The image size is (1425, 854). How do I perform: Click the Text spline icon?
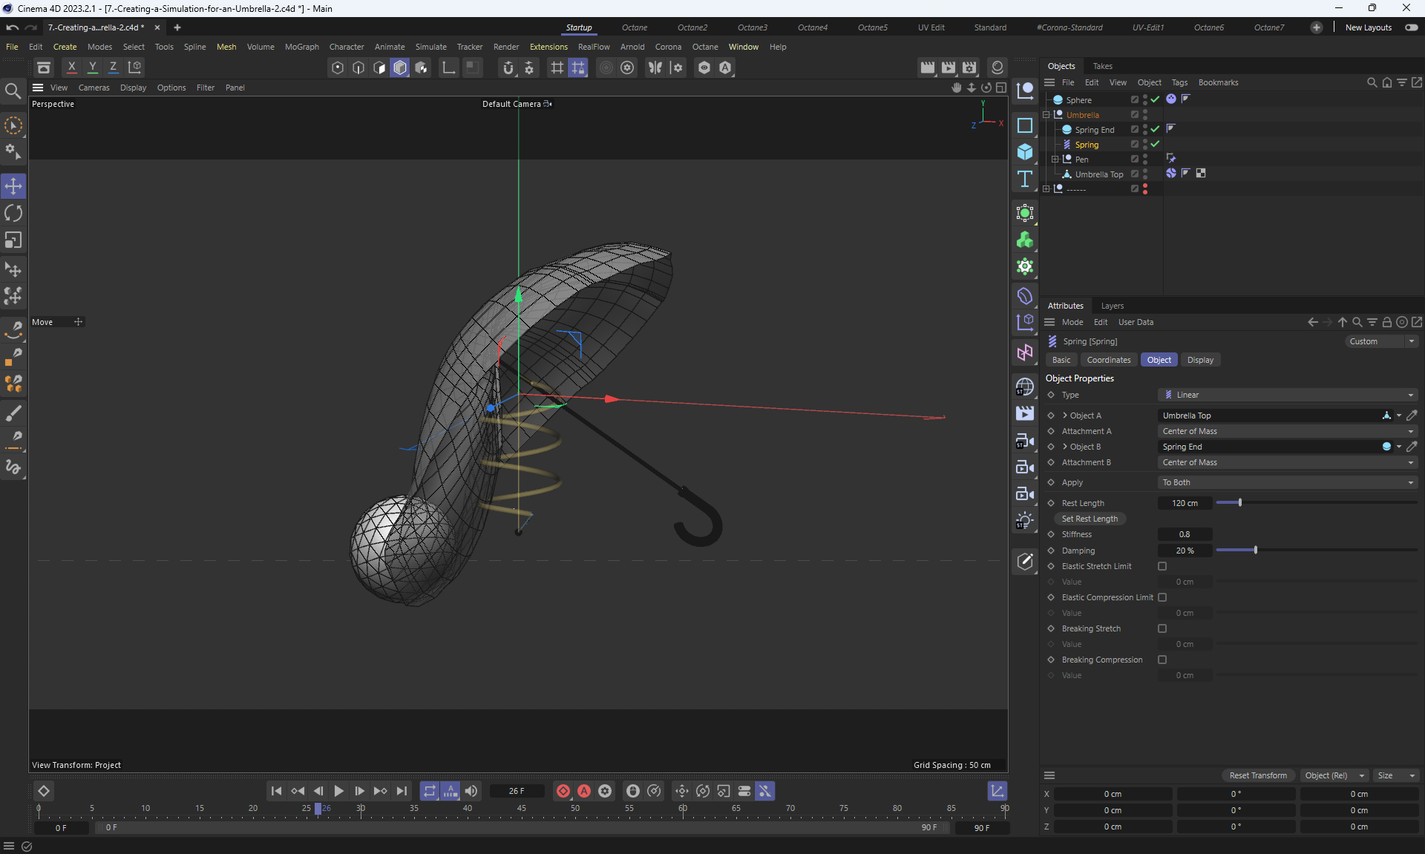[x=1025, y=179]
